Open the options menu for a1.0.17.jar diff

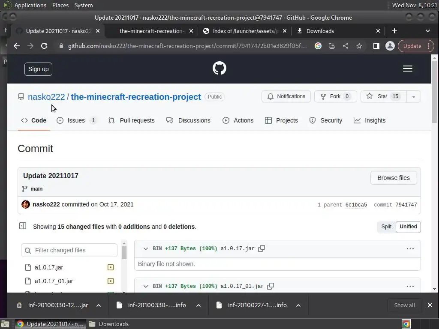point(410,249)
